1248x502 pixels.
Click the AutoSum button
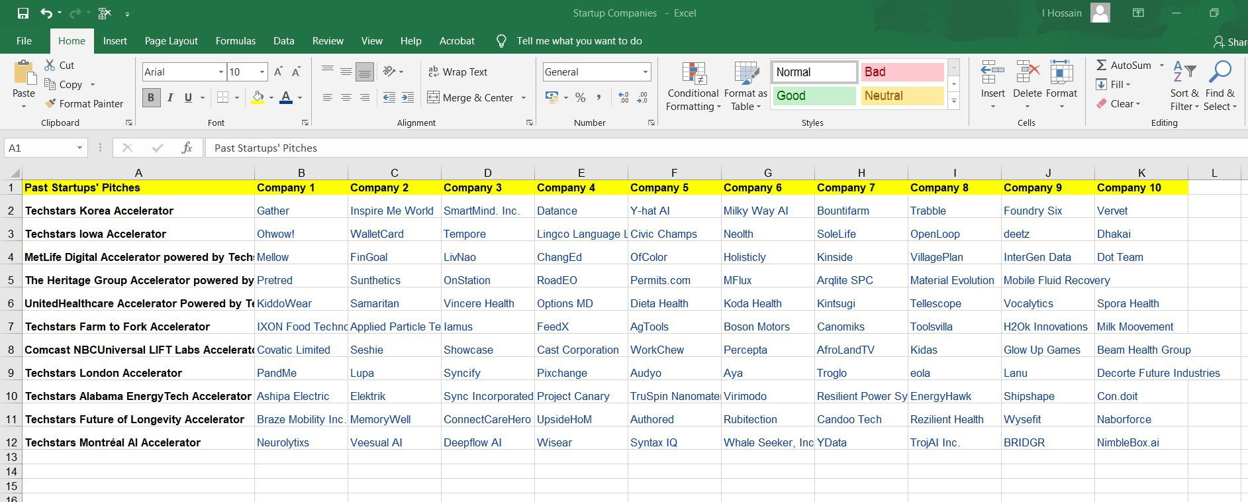click(x=1124, y=65)
